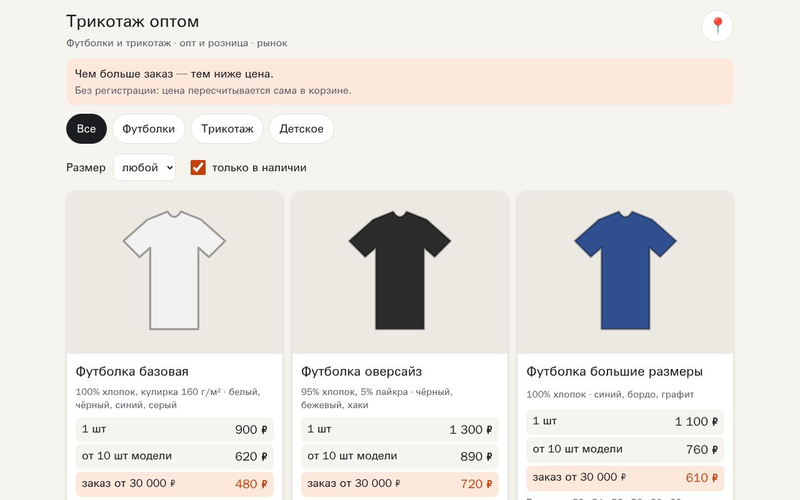This screenshot has width=800, height=500.
Task: Click the 760 ₽ price for 10 pieces
Action: [x=702, y=449]
